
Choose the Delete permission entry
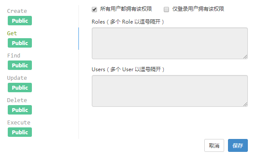(17, 100)
